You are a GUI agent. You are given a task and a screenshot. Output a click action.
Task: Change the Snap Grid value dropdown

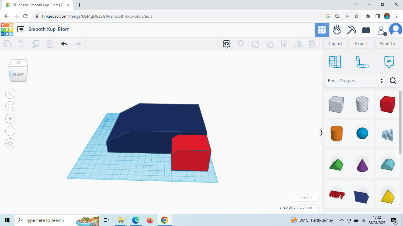pyautogui.click(x=308, y=207)
